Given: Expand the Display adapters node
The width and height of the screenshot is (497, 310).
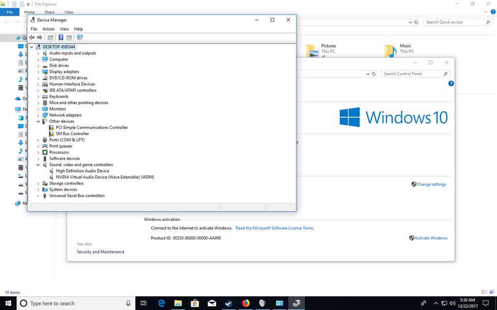Looking at the screenshot, I should pos(38,72).
